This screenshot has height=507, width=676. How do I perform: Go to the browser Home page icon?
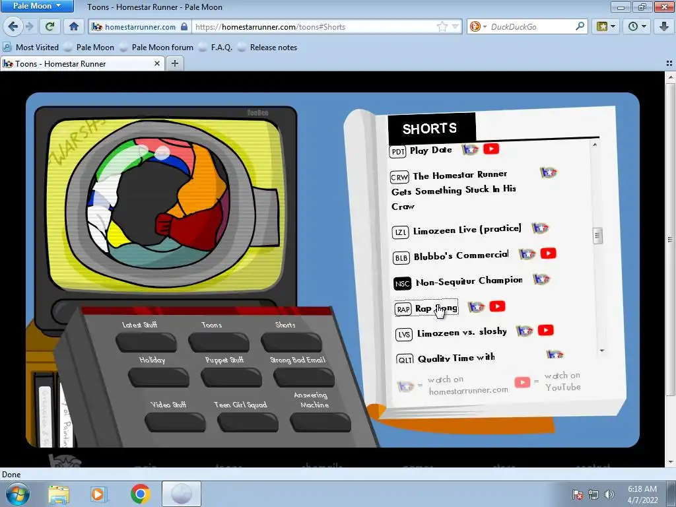[74, 26]
